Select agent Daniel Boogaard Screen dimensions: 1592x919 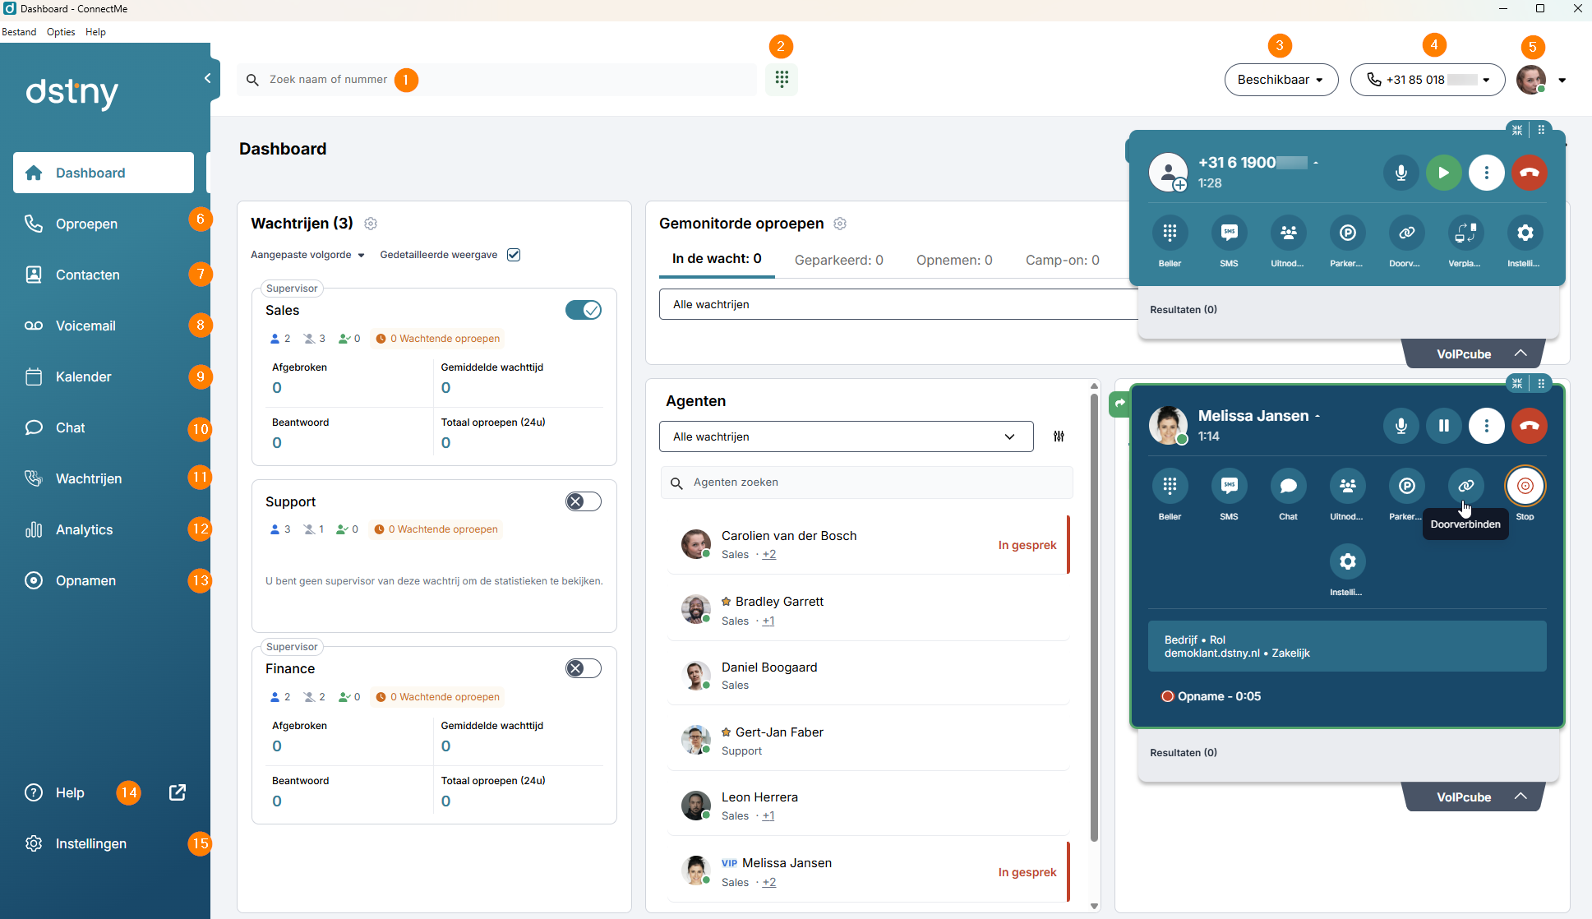point(867,675)
